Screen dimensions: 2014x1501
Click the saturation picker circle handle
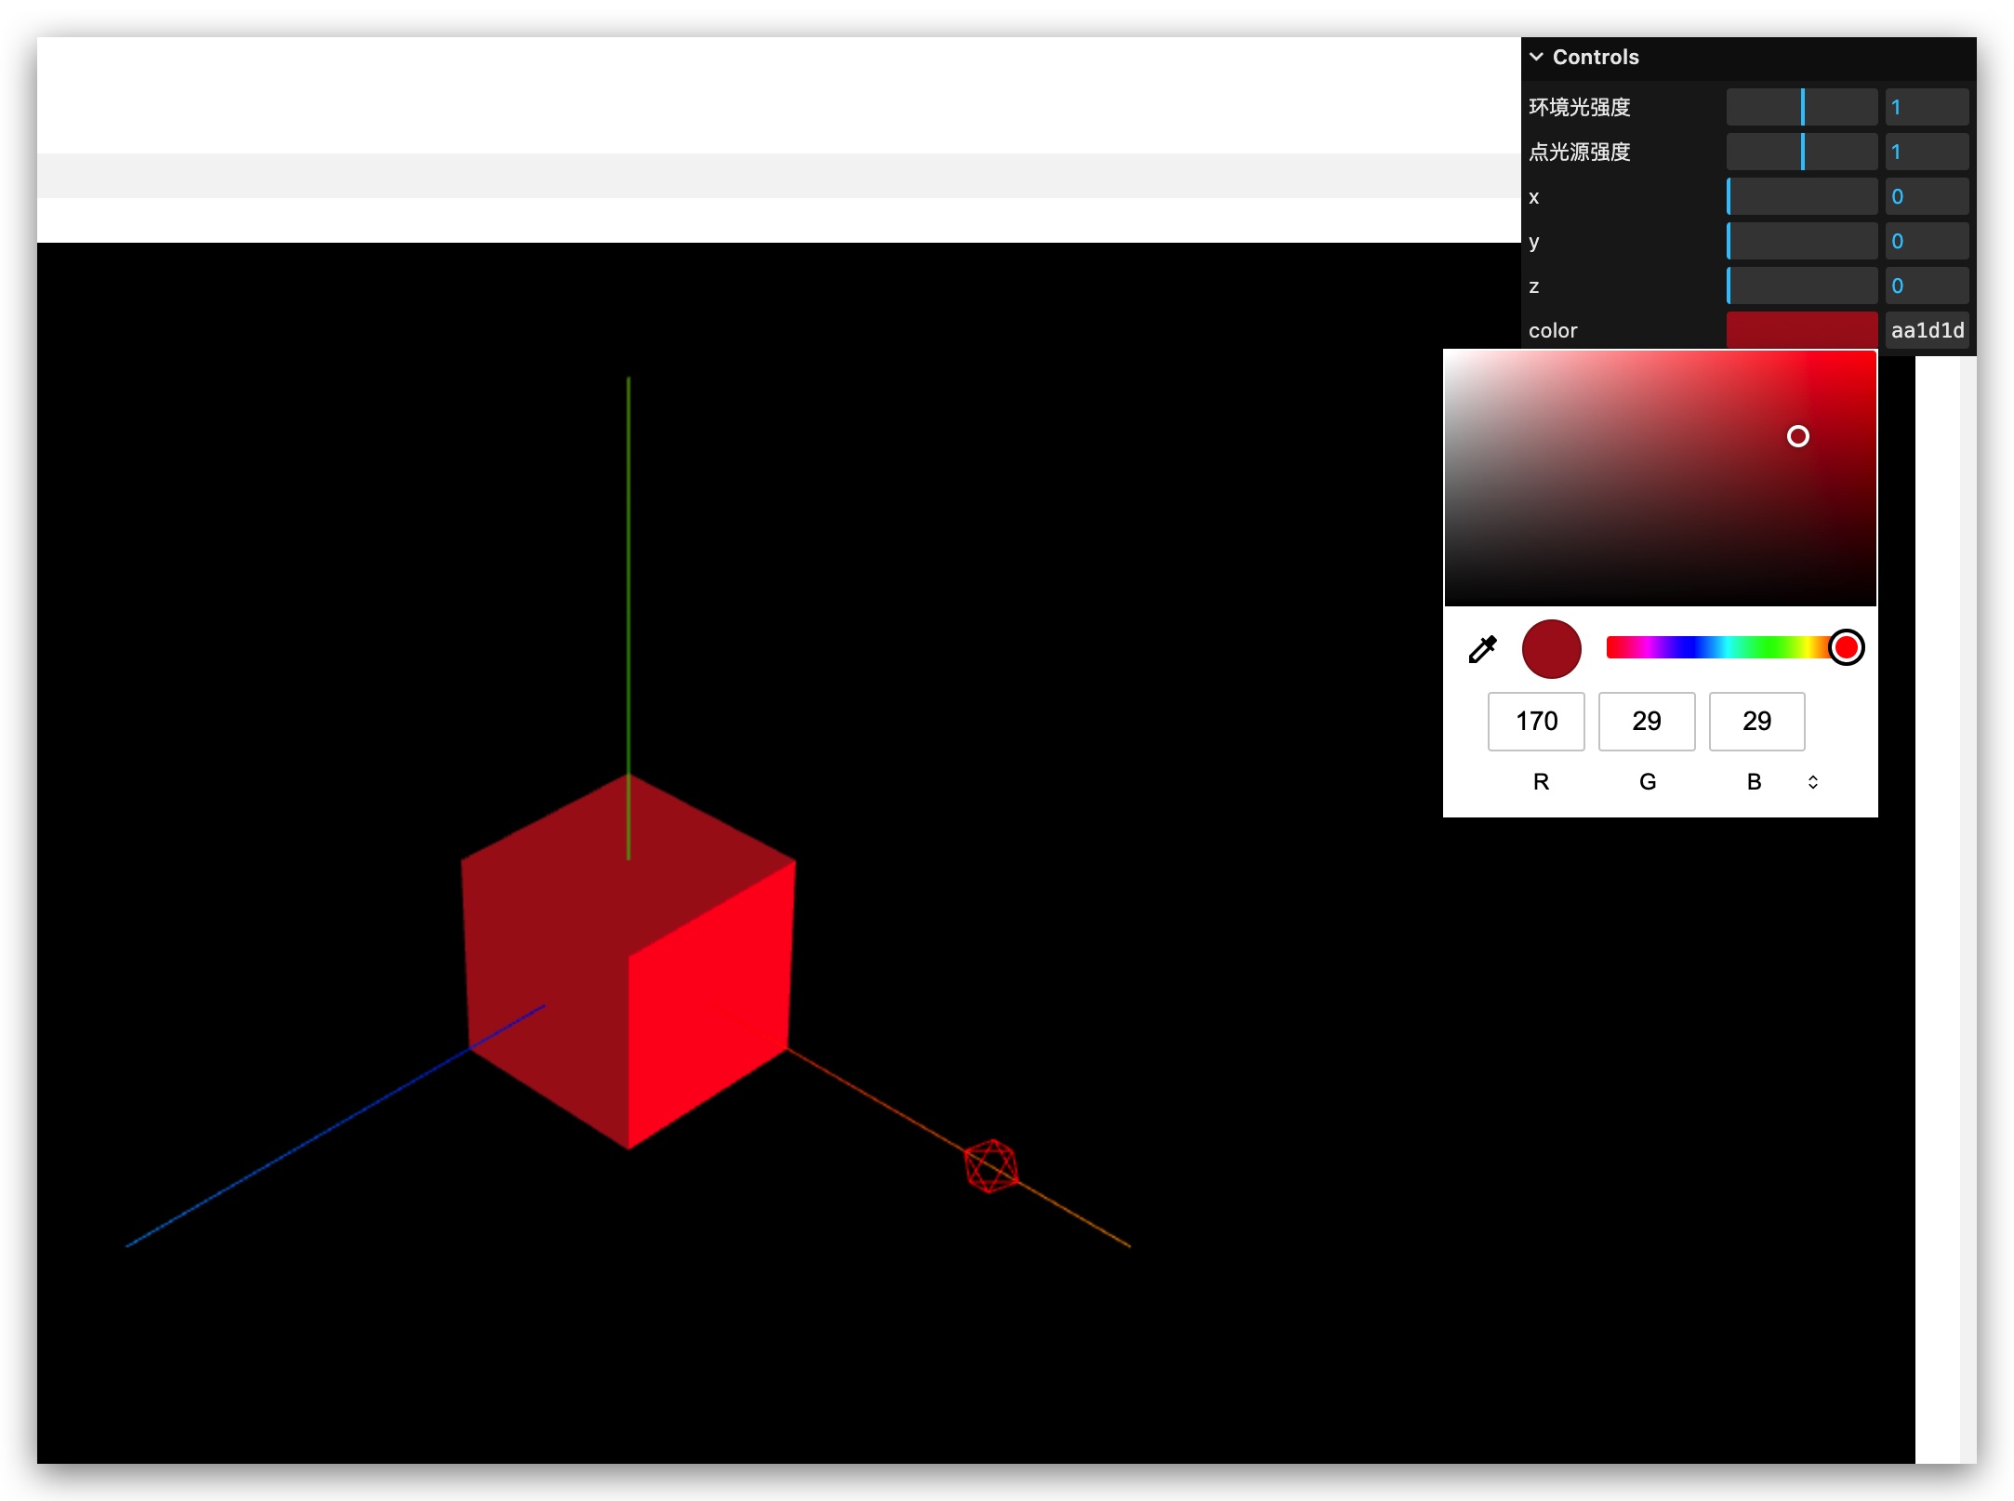pyautogui.click(x=1797, y=436)
